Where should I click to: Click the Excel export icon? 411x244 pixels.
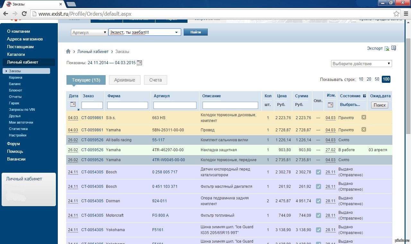click(387, 48)
